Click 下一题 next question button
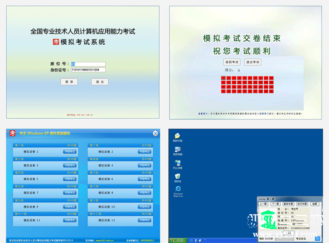Image resolution: width=329 pixels, height=243 pixels. (275, 204)
